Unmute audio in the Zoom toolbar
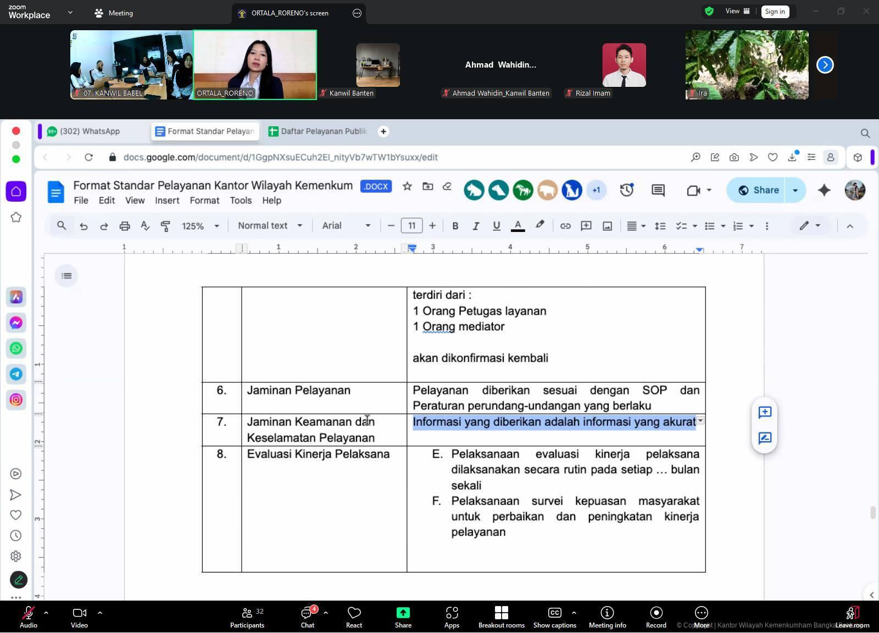 pos(28,617)
